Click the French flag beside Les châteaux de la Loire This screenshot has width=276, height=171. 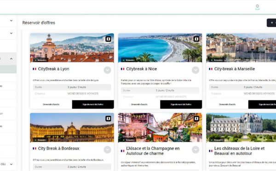211,151
